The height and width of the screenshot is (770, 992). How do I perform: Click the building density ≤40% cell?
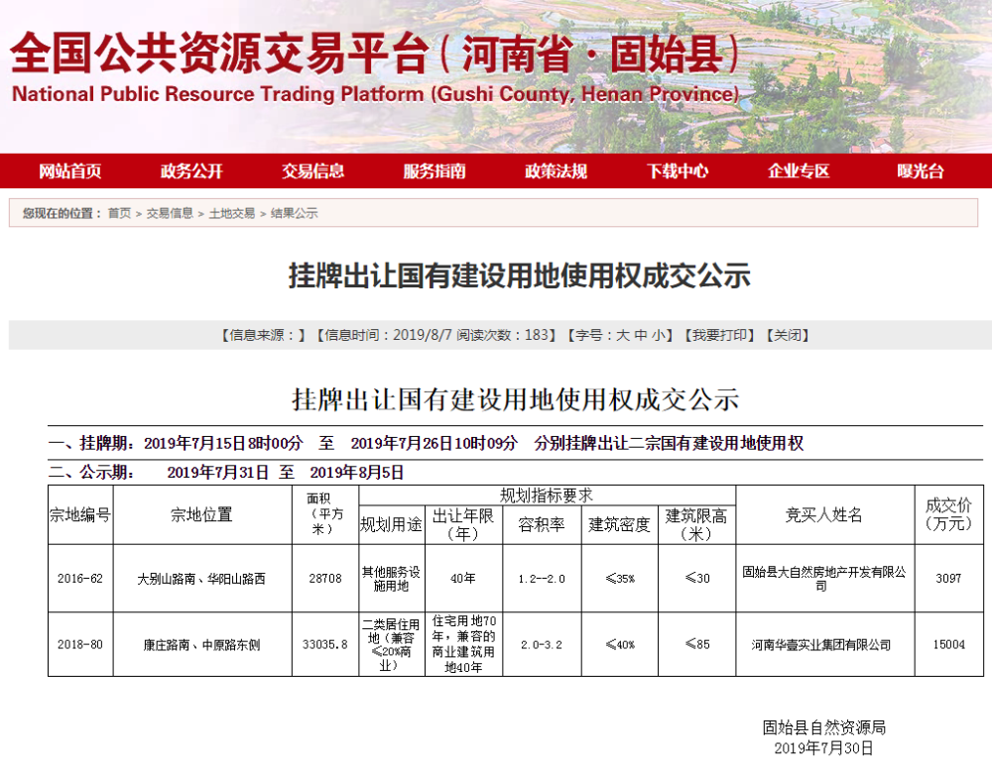[x=620, y=645]
